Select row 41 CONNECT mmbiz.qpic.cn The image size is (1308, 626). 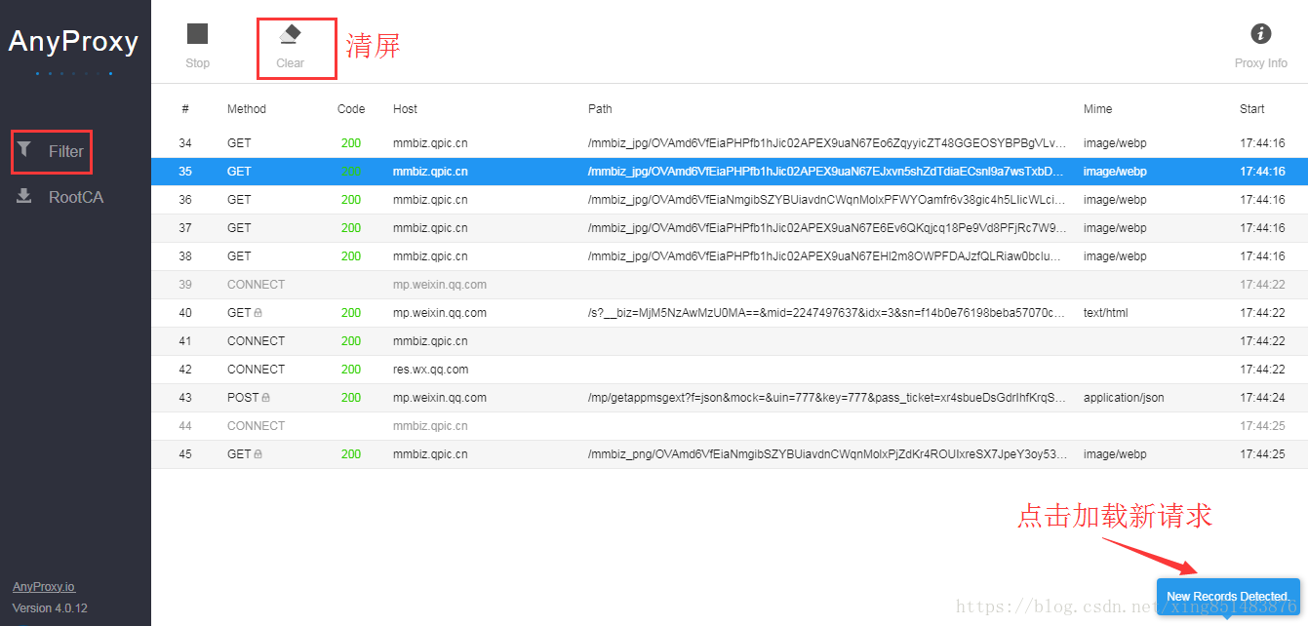pos(730,341)
